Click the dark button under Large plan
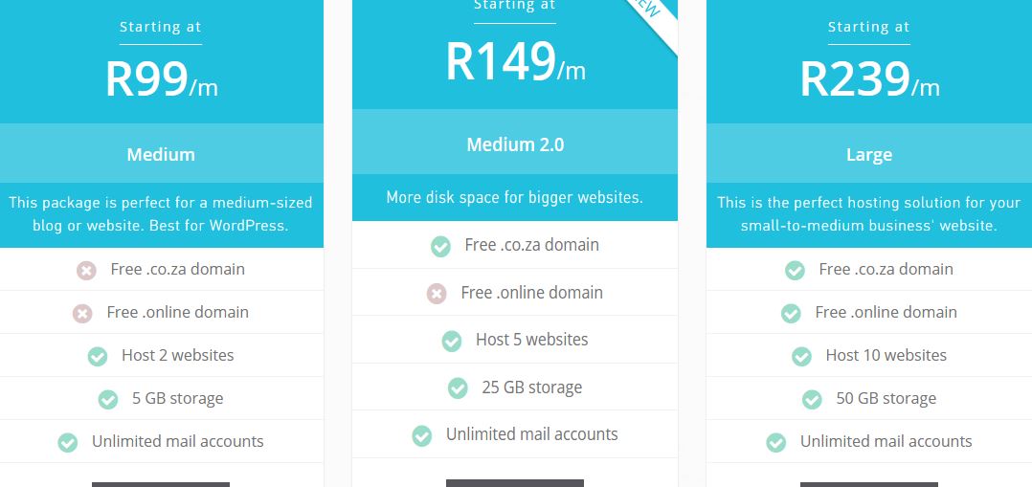This screenshot has height=487, width=1032. 869,484
